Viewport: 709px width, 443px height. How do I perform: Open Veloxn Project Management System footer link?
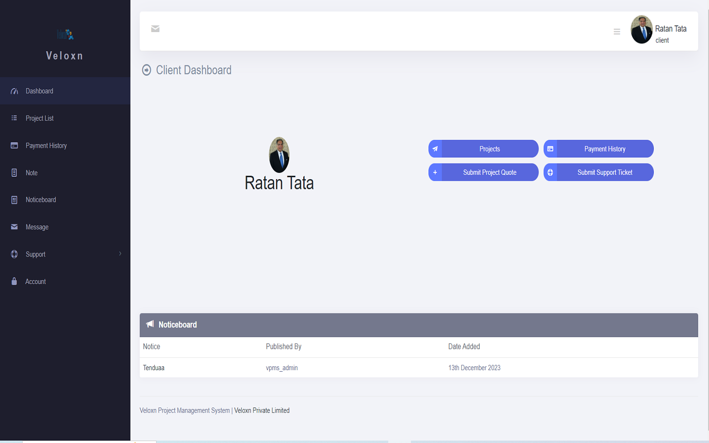(184, 410)
